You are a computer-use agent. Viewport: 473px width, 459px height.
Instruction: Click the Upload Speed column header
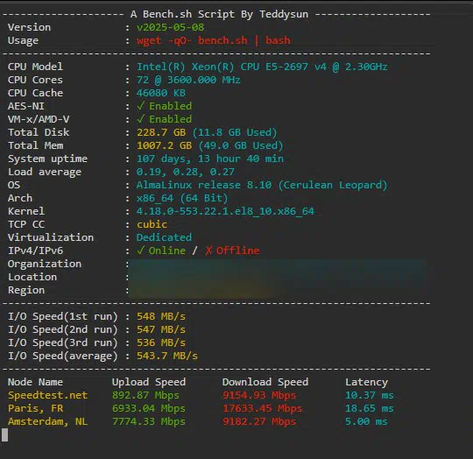point(149,382)
